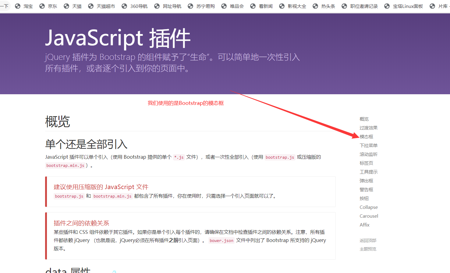Click the globe icon beside 职位邀请记录 bookmark
The image size is (450, 273).
pyautogui.click(x=344, y=6)
